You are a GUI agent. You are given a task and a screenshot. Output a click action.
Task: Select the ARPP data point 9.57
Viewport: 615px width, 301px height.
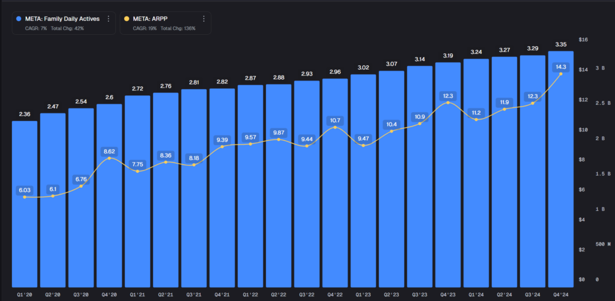coord(250,144)
